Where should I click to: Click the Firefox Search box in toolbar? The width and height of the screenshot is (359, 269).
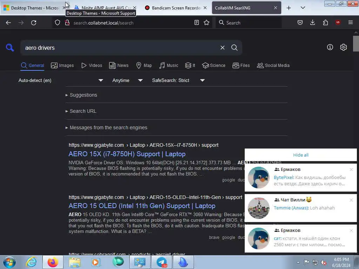(x=249, y=22)
